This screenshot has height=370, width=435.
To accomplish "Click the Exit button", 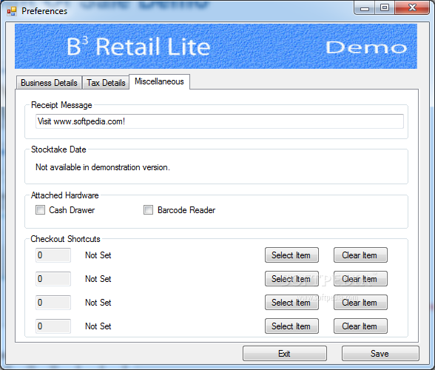I will point(285,353).
